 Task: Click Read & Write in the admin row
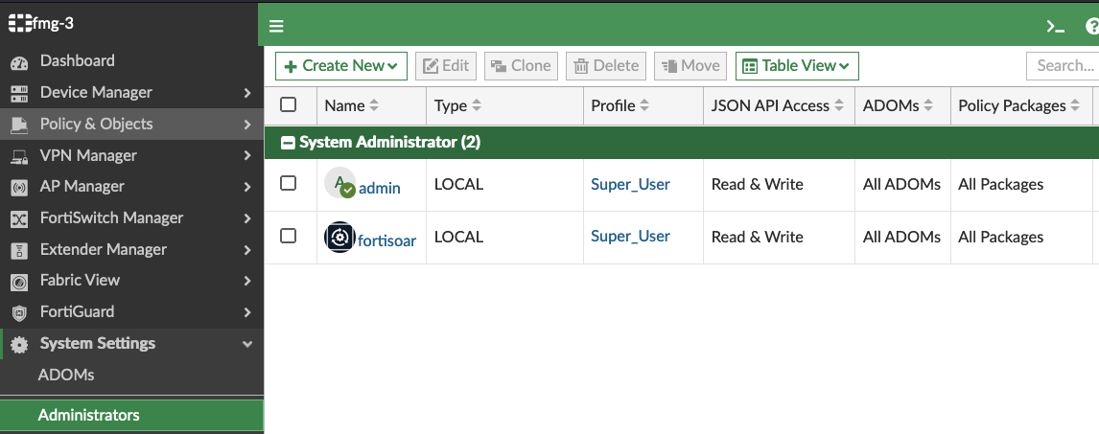tap(757, 184)
